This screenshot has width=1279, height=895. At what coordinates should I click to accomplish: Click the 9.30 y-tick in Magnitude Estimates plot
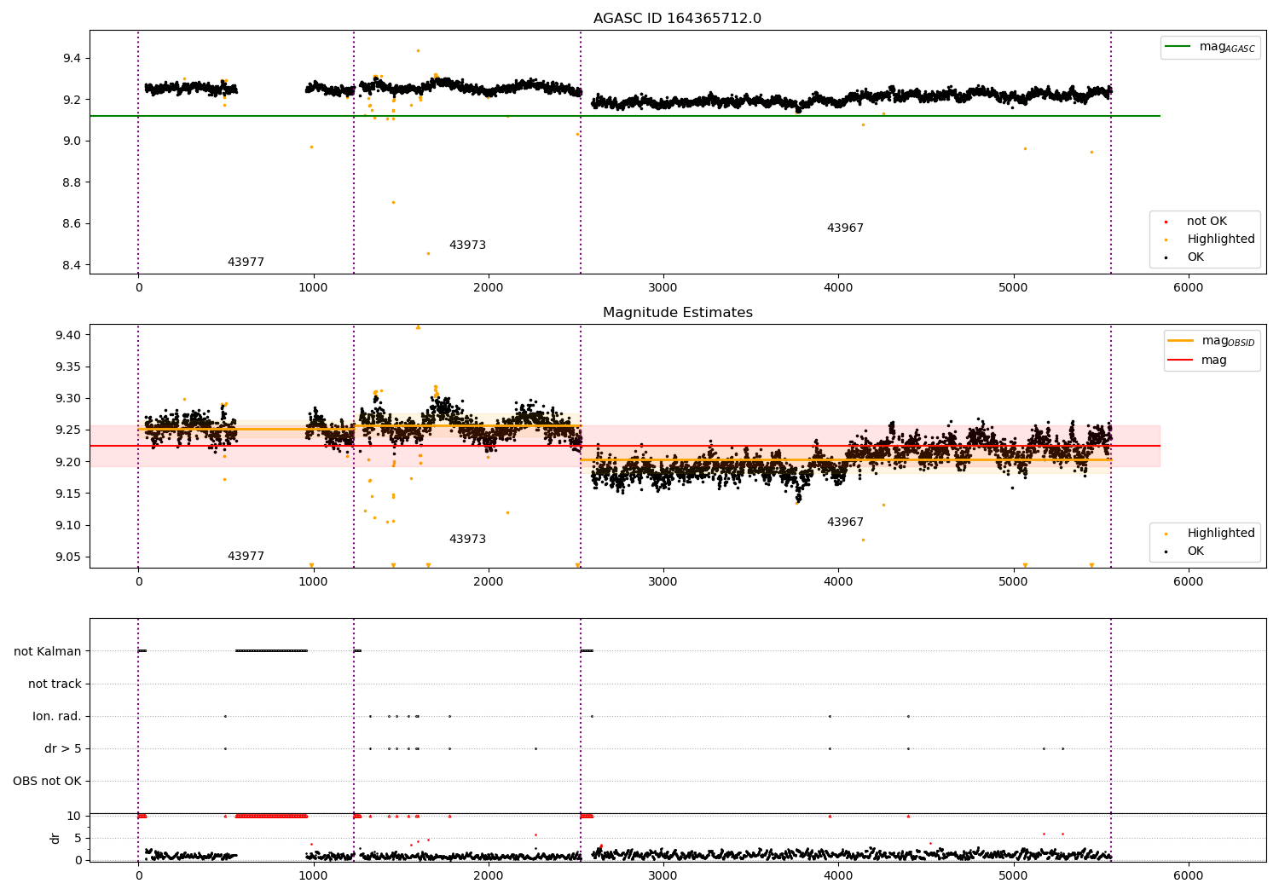click(68, 399)
